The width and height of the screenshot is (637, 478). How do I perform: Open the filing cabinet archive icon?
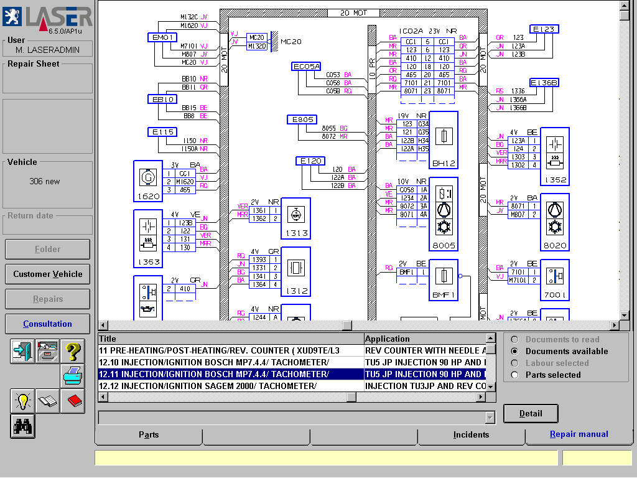(x=47, y=351)
